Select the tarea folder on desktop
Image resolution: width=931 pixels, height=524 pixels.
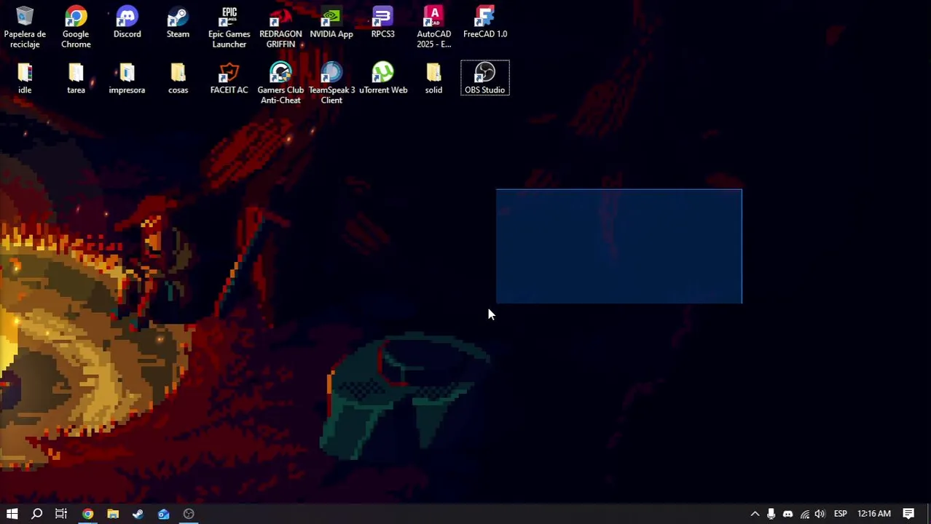tap(76, 79)
